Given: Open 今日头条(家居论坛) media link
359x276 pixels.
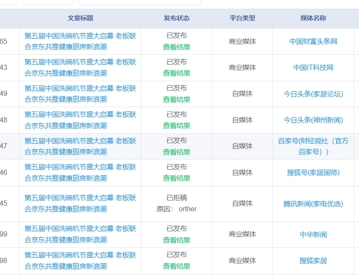Looking at the screenshot, I should (313, 94).
